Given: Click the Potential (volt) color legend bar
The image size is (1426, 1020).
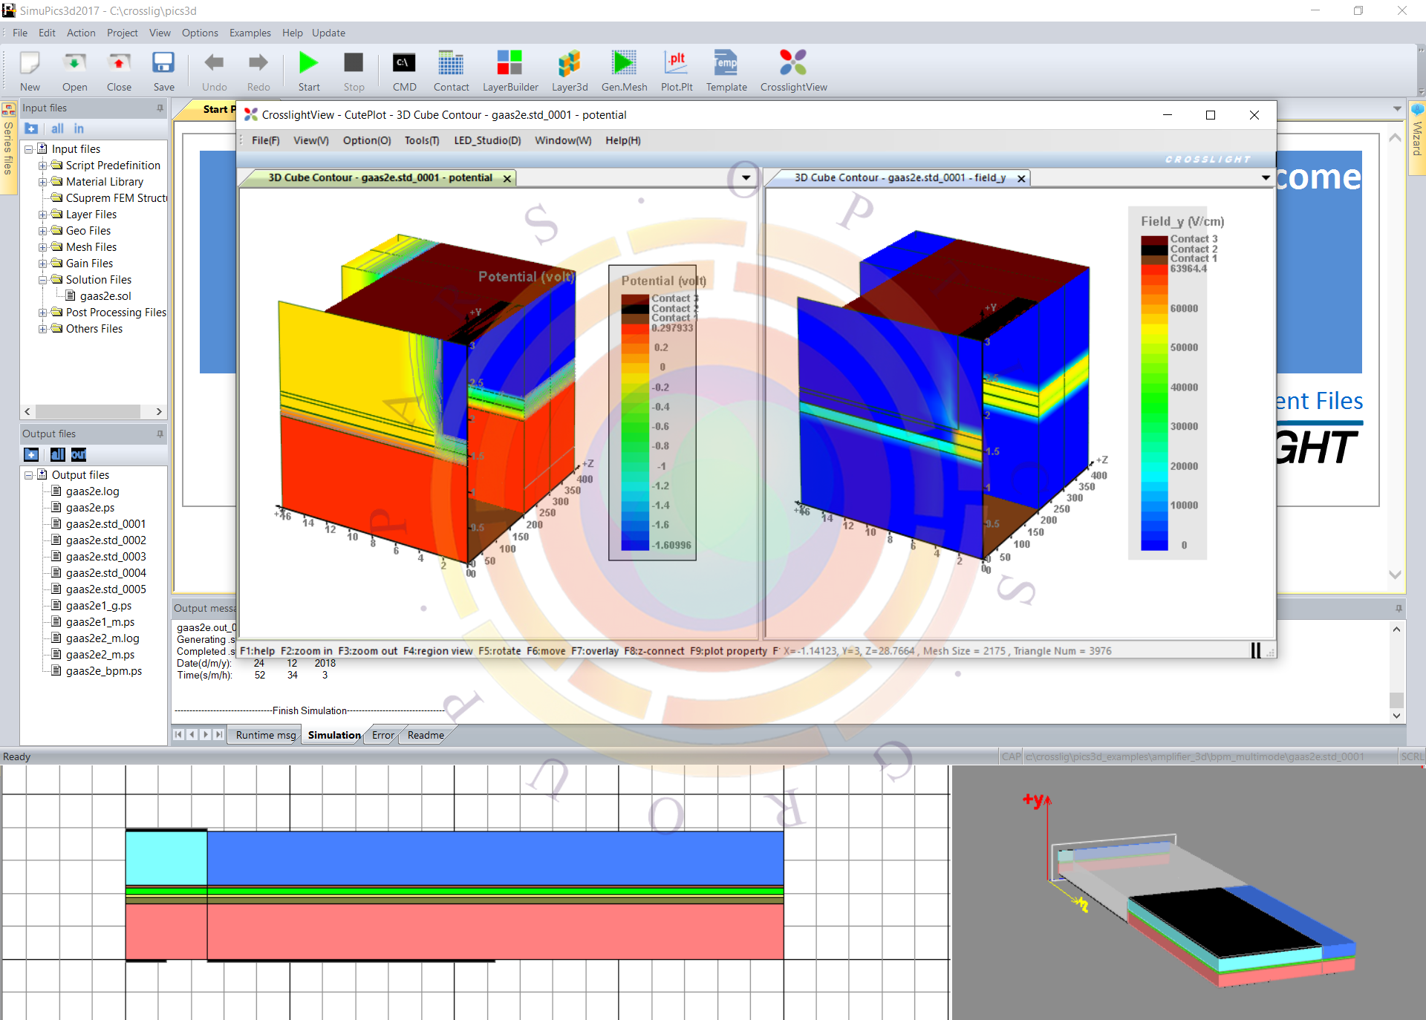Looking at the screenshot, I should [635, 423].
